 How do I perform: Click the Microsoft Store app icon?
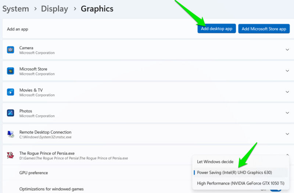[x=11, y=71]
